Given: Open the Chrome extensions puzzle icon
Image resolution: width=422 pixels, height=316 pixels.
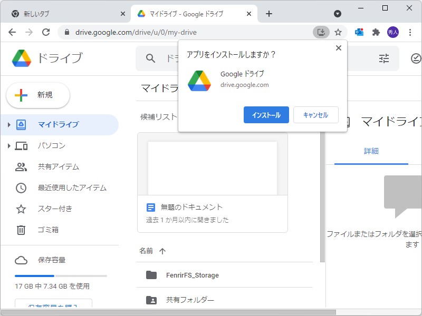Looking at the screenshot, I should pos(376,32).
